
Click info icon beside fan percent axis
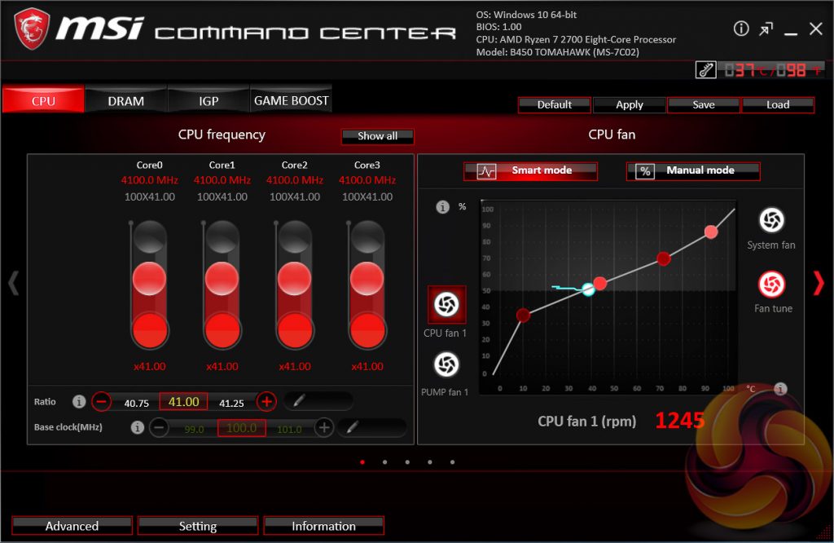click(x=442, y=207)
